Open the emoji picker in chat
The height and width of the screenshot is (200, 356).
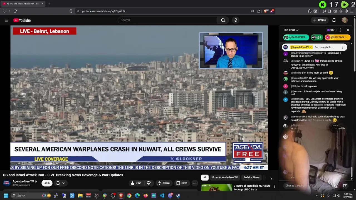[x=336, y=186]
